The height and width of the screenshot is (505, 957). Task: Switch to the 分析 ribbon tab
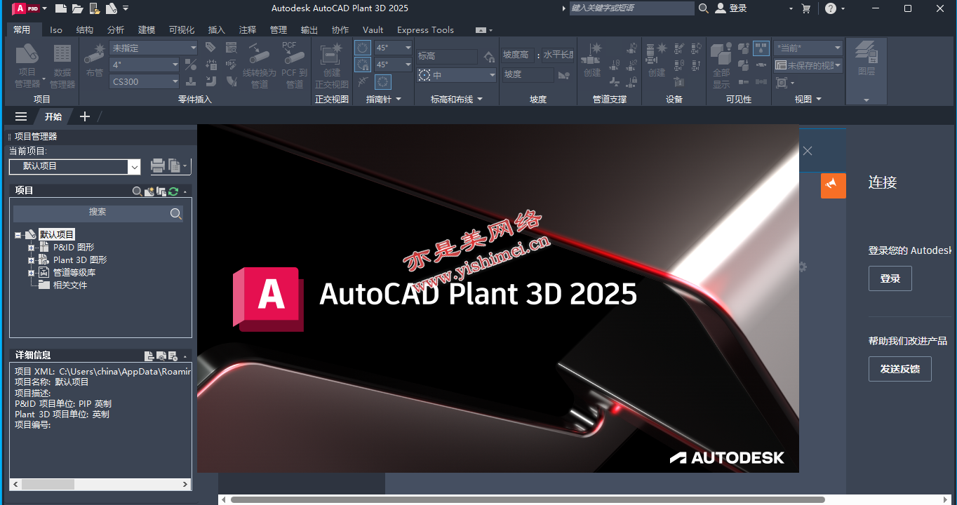(x=116, y=30)
